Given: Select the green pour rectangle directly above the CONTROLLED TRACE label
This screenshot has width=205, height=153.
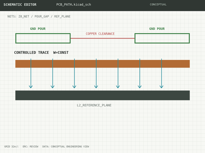Looking at the screenshot, I should 43,38.
